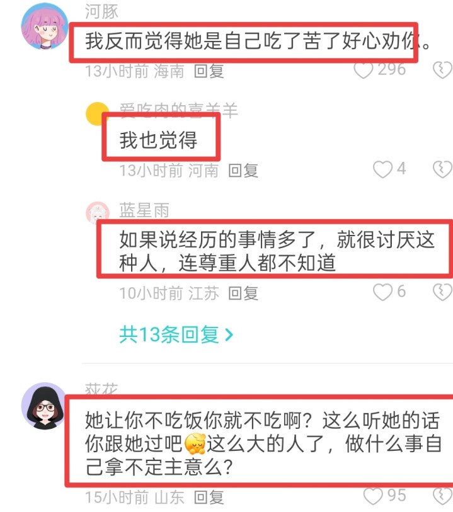Image resolution: width=453 pixels, height=512 pixels.
Task: Select the comment text 我也觉得
Action: [x=158, y=140]
